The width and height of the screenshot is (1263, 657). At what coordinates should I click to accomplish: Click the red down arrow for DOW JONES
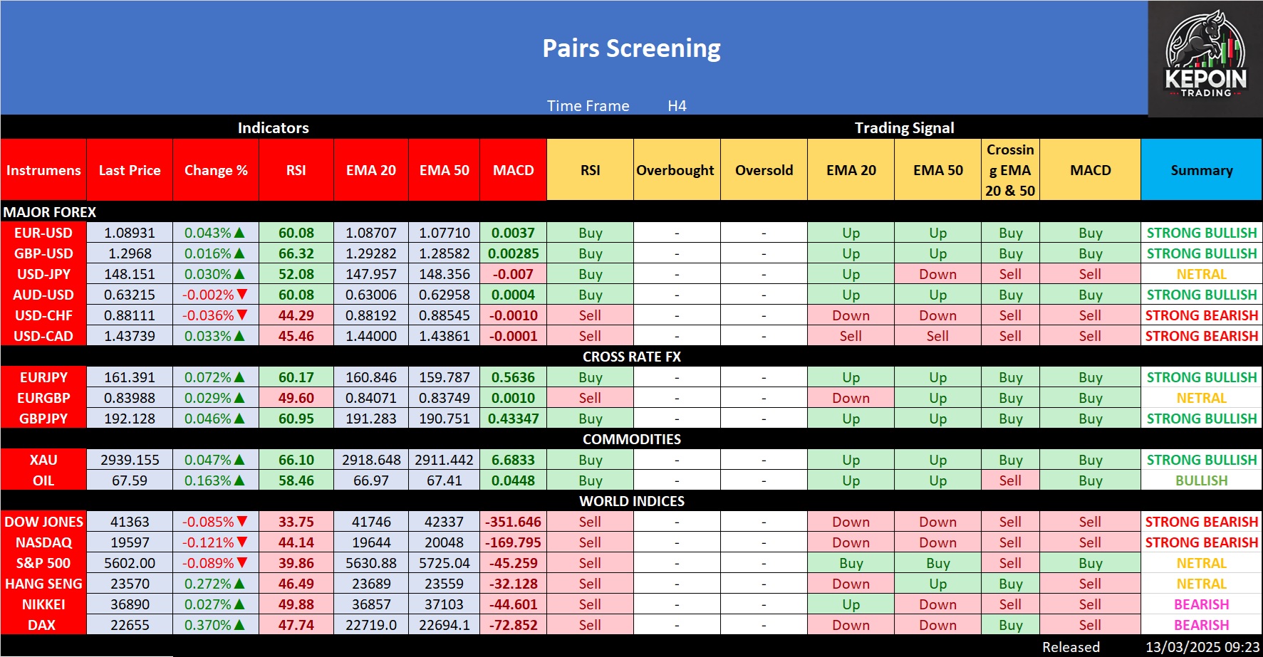click(x=242, y=522)
